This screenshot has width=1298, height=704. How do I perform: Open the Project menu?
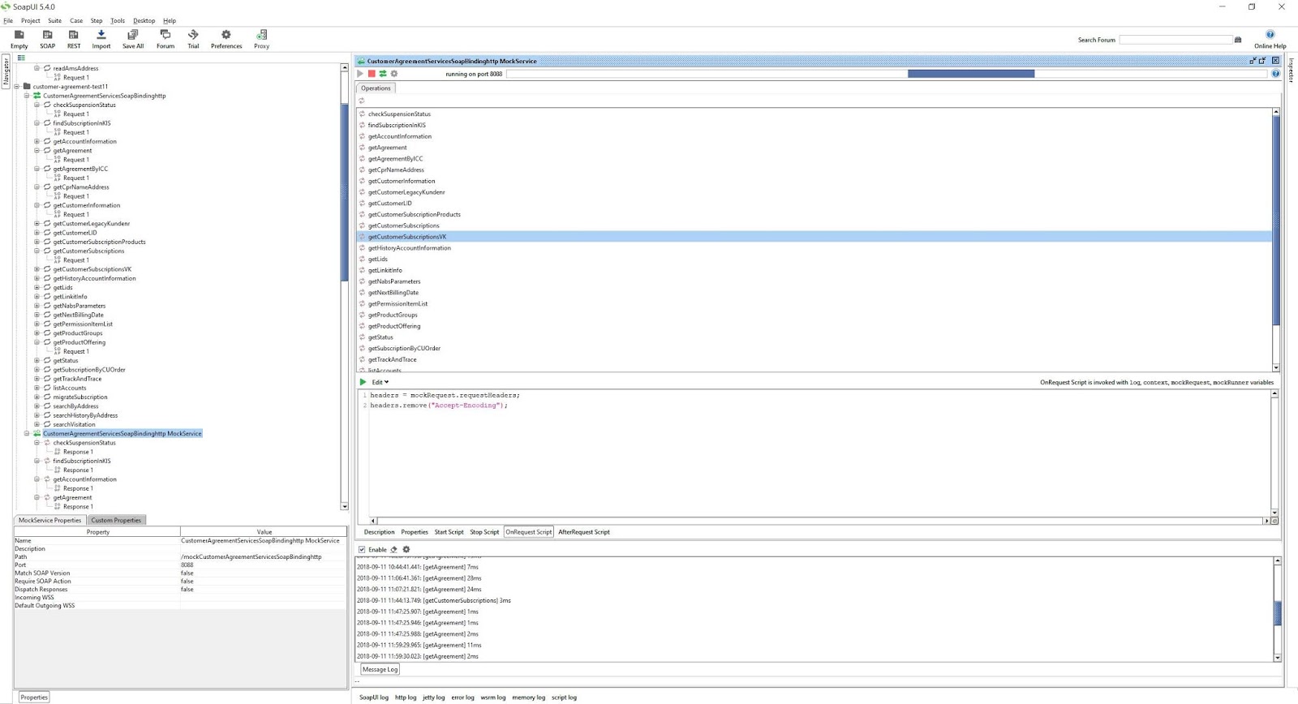pyautogui.click(x=31, y=21)
